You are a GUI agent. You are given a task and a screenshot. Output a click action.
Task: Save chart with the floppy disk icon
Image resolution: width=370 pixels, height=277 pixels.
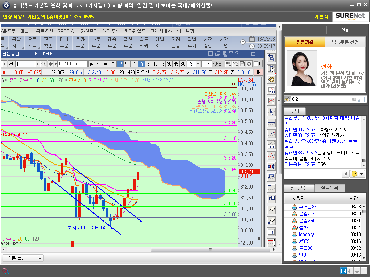pos(242,64)
